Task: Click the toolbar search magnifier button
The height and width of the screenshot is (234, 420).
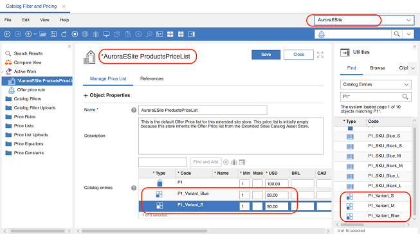Action: click(x=397, y=34)
